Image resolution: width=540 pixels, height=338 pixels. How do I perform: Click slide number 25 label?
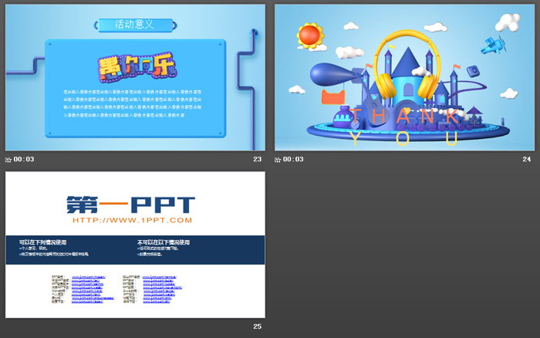(x=257, y=326)
